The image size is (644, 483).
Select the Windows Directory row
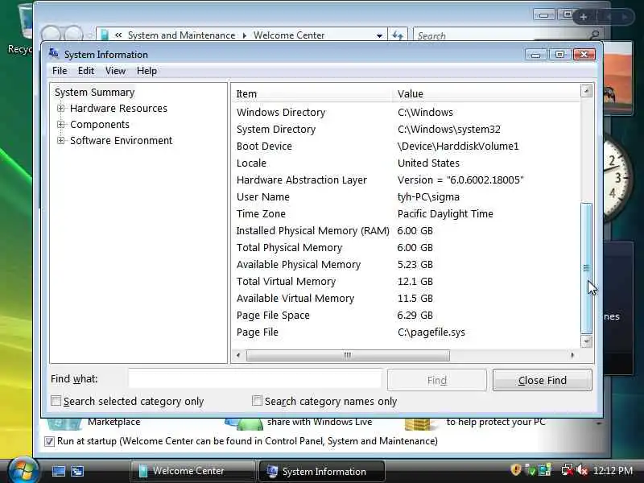tap(406, 112)
